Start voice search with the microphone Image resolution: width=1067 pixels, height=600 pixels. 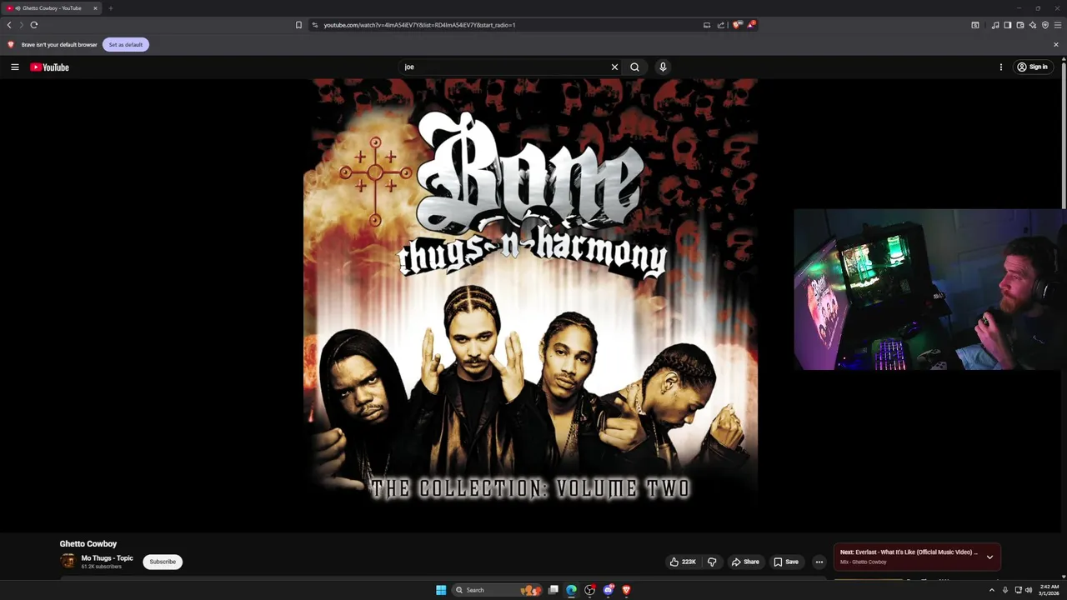click(x=663, y=67)
